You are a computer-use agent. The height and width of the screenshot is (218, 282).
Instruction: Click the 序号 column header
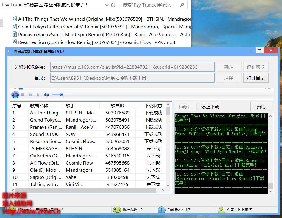pyautogui.click(x=19, y=105)
